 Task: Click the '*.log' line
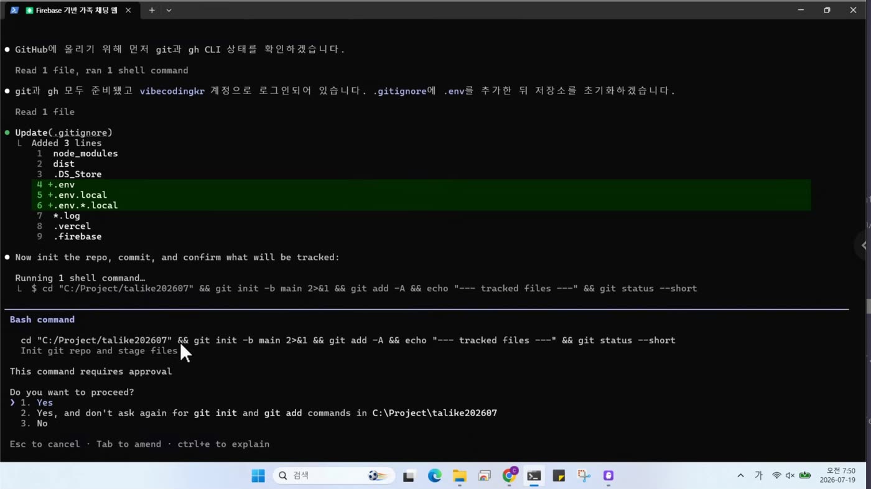pyautogui.click(x=67, y=216)
